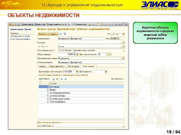Click the N column header in the table
The image size is (181, 135).
click(x=44, y=84)
